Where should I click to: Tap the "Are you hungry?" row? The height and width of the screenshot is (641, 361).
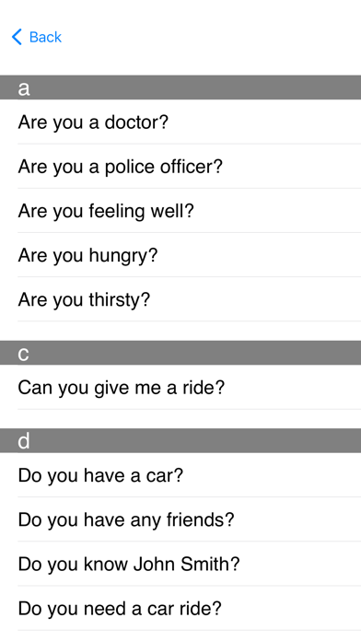click(180, 255)
